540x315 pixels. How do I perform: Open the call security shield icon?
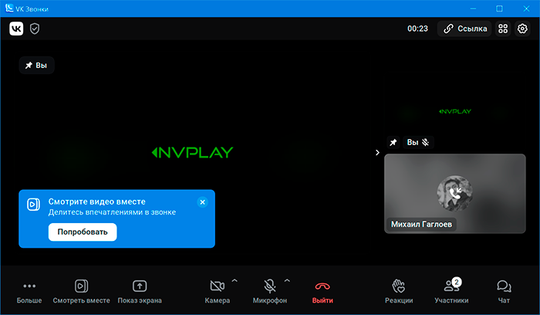coord(35,29)
